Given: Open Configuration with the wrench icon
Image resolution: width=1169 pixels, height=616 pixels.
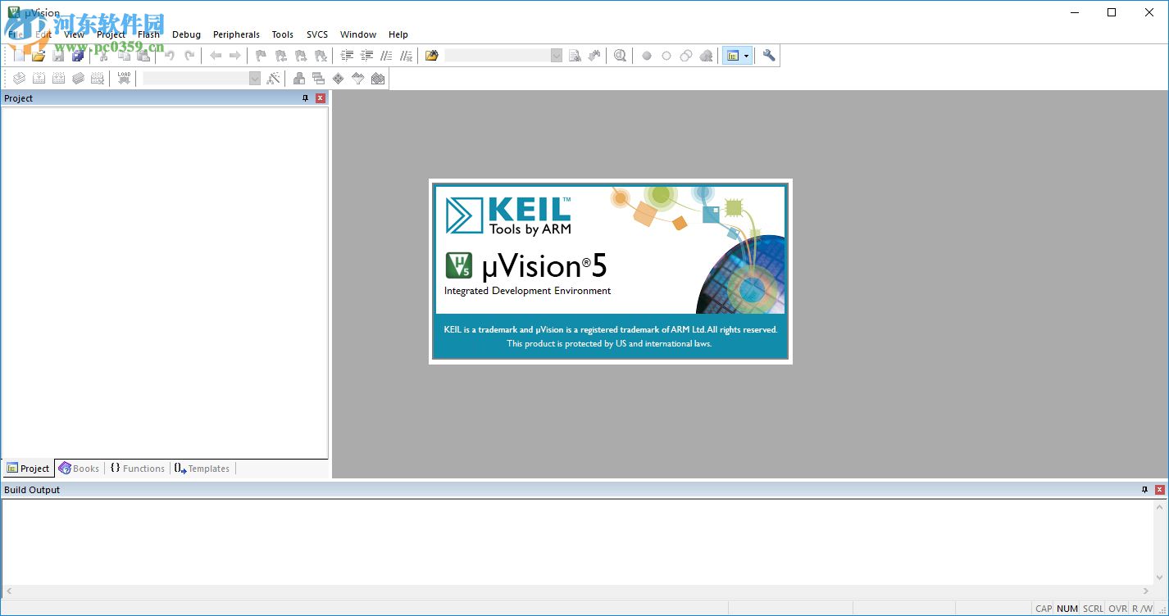Looking at the screenshot, I should click(768, 56).
